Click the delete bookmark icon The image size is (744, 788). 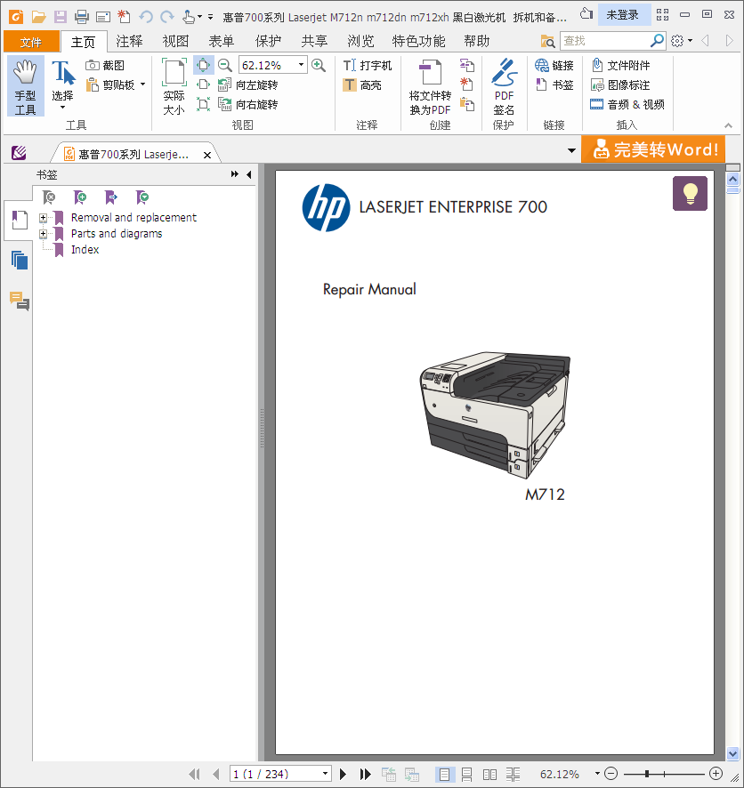point(49,197)
